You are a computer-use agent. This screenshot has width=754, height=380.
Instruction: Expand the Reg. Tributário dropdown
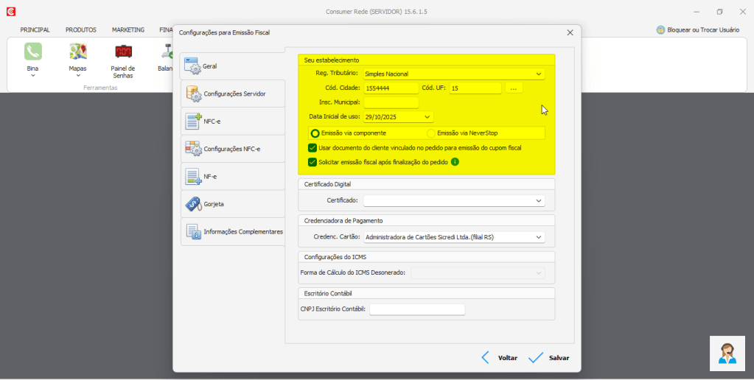539,74
